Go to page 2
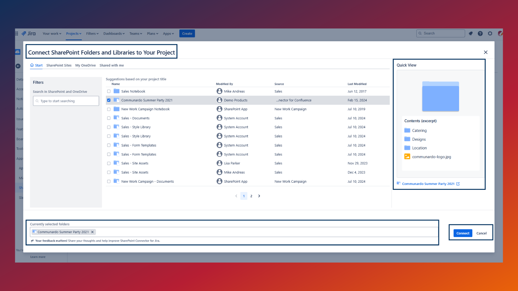This screenshot has height=291, width=518. [251, 196]
